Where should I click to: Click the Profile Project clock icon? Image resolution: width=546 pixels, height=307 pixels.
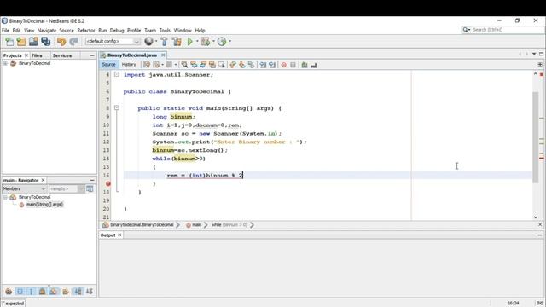click(x=222, y=42)
